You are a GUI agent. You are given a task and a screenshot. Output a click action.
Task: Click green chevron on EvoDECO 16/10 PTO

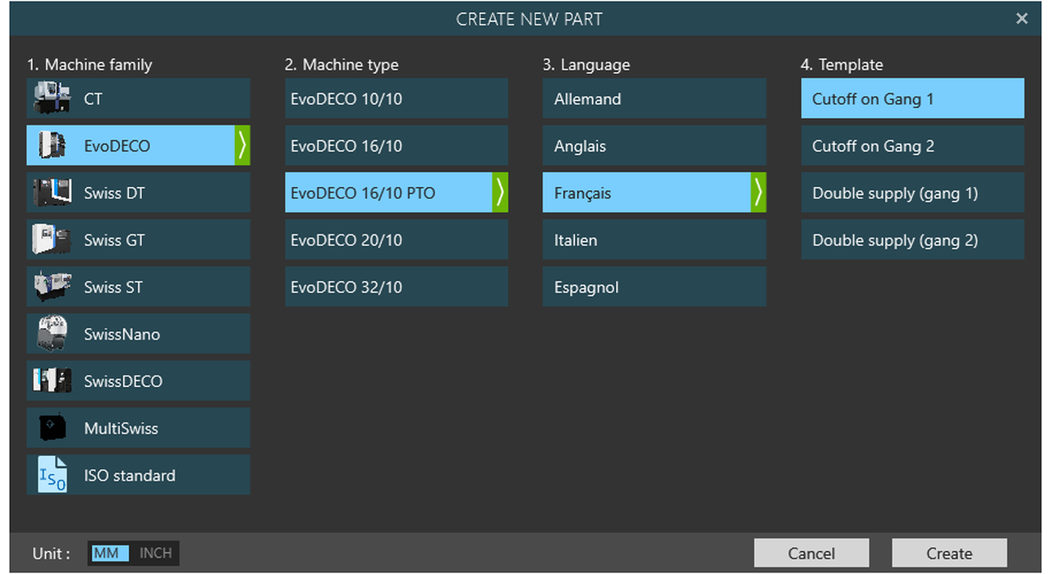[x=500, y=194]
